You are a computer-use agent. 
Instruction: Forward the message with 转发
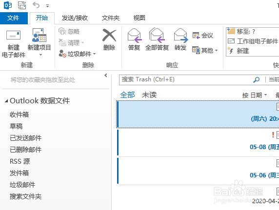coord(180,39)
